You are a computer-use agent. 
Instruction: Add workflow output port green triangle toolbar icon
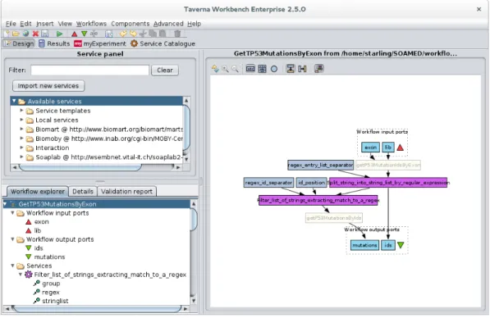pos(84,34)
